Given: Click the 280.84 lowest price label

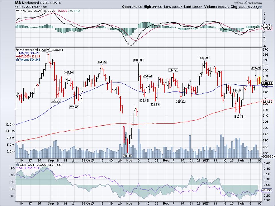Looking at the screenshot, I should pos(127,156).
